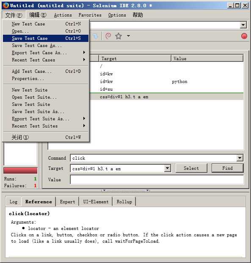This screenshot has width=251, height=263.
Task: Select Save Test Case As... entry
Action: pos(46,46)
